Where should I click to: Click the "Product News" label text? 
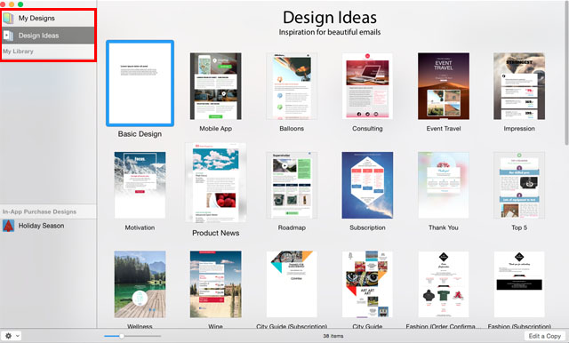coord(215,233)
